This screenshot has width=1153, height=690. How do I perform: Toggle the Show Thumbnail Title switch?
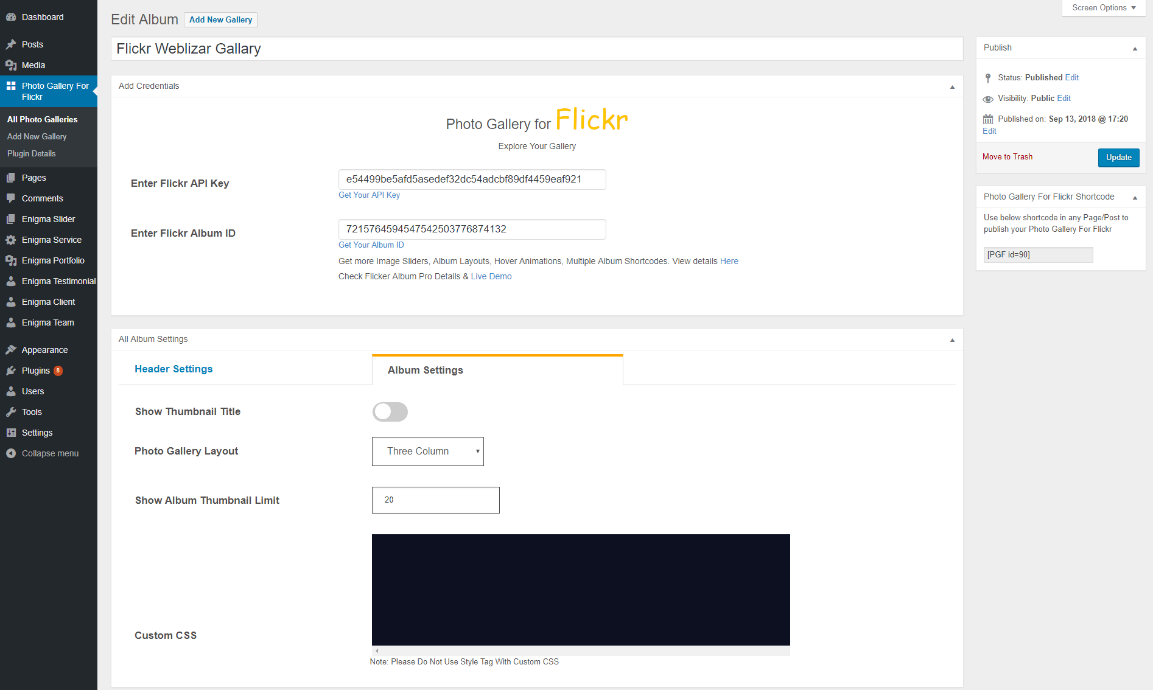coord(390,412)
